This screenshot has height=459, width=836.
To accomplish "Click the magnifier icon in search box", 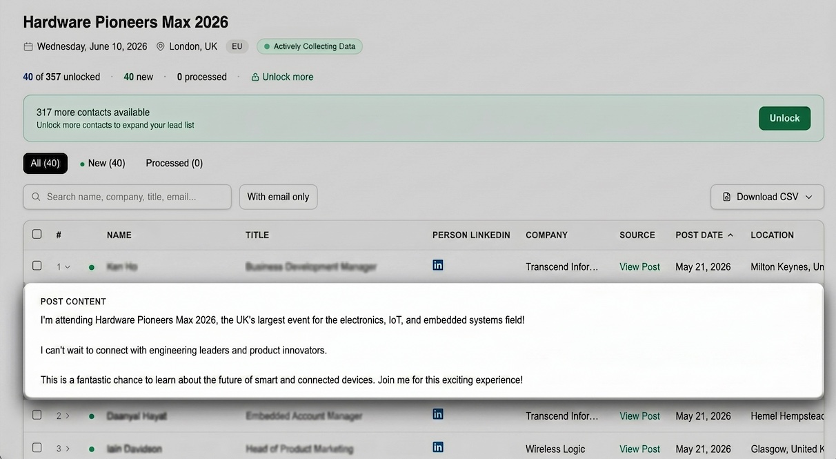I will (x=36, y=197).
